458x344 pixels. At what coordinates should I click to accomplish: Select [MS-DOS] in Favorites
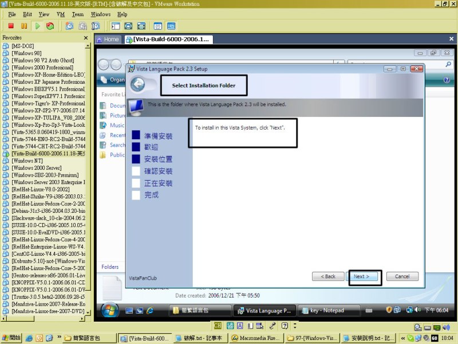(22, 46)
